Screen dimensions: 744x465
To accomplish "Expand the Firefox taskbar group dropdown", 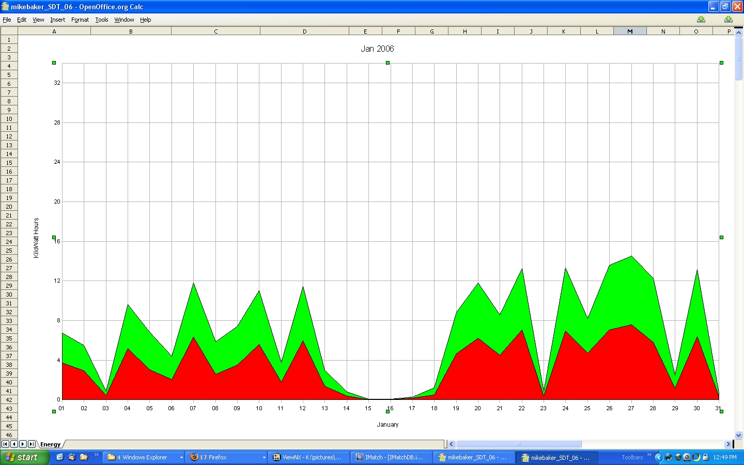I will (264, 457).
